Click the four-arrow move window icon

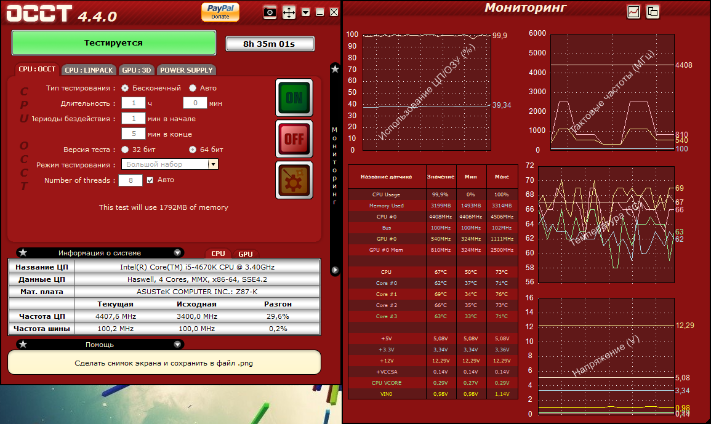pos(289,12)
